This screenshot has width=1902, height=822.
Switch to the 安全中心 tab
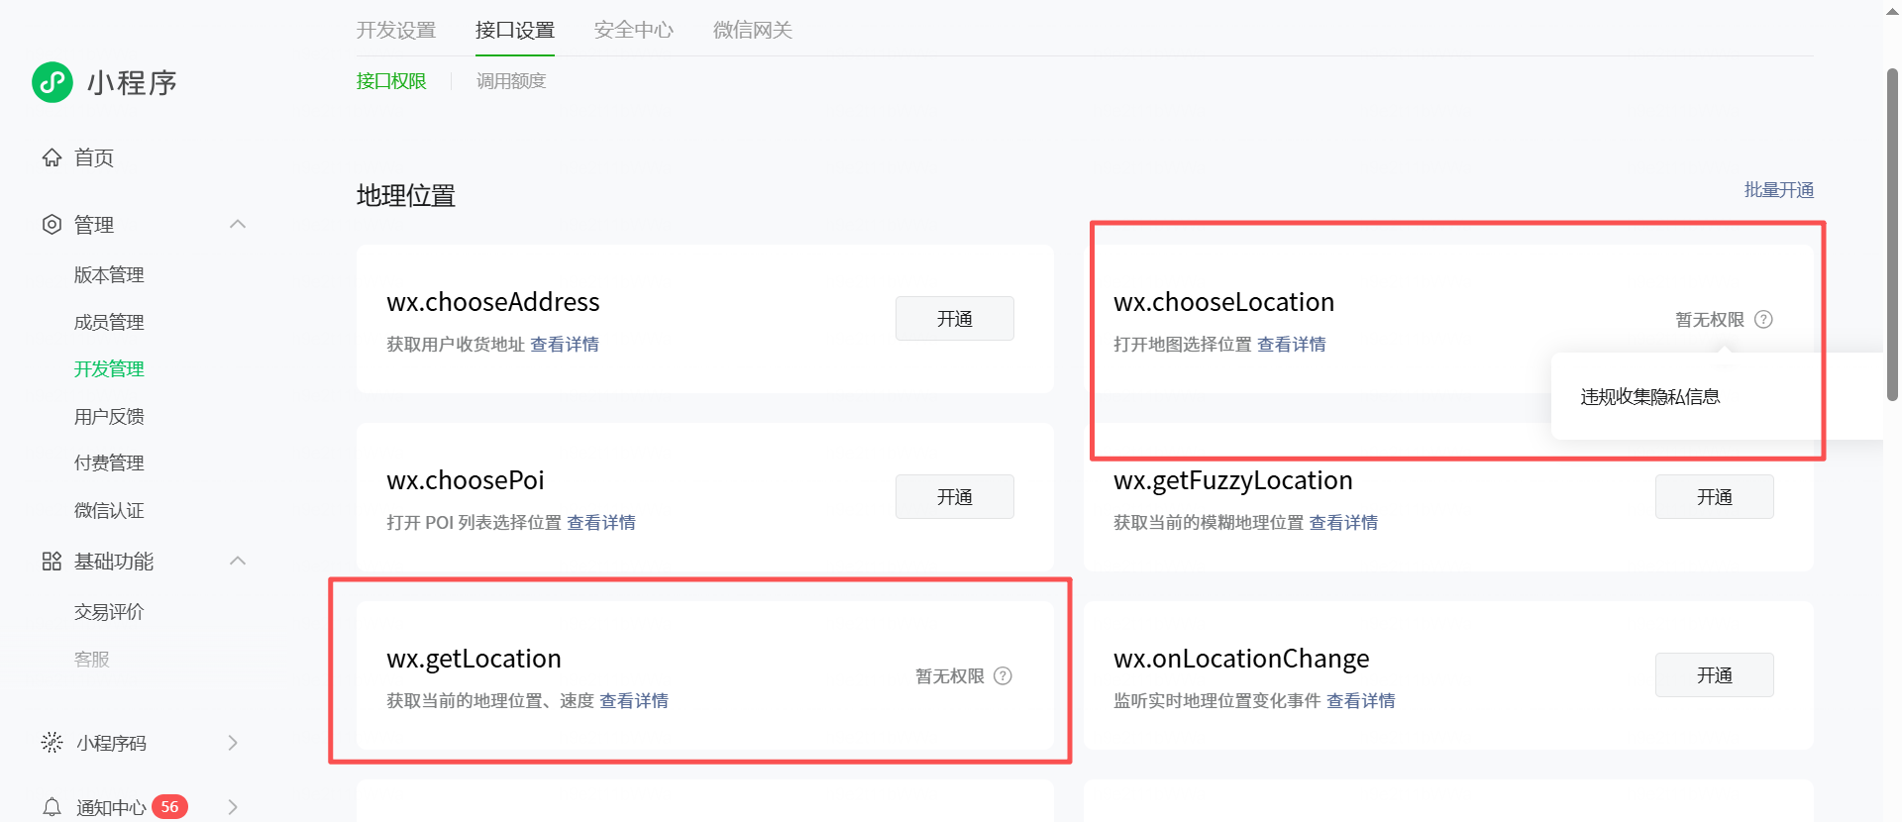click(634, 30)
